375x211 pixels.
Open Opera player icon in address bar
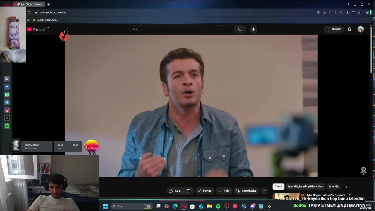tap(336, 12)
